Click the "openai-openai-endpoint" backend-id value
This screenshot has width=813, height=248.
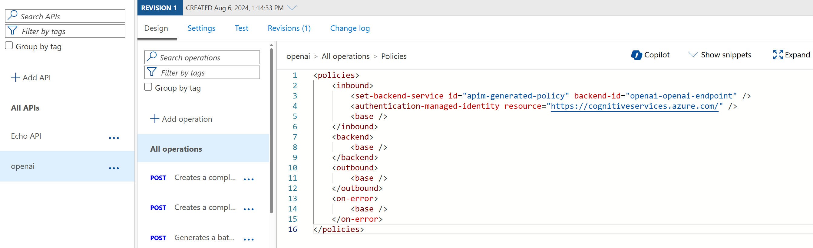coord(681,96)
